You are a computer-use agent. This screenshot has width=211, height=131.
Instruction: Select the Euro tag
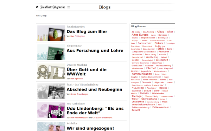point(169,49)
